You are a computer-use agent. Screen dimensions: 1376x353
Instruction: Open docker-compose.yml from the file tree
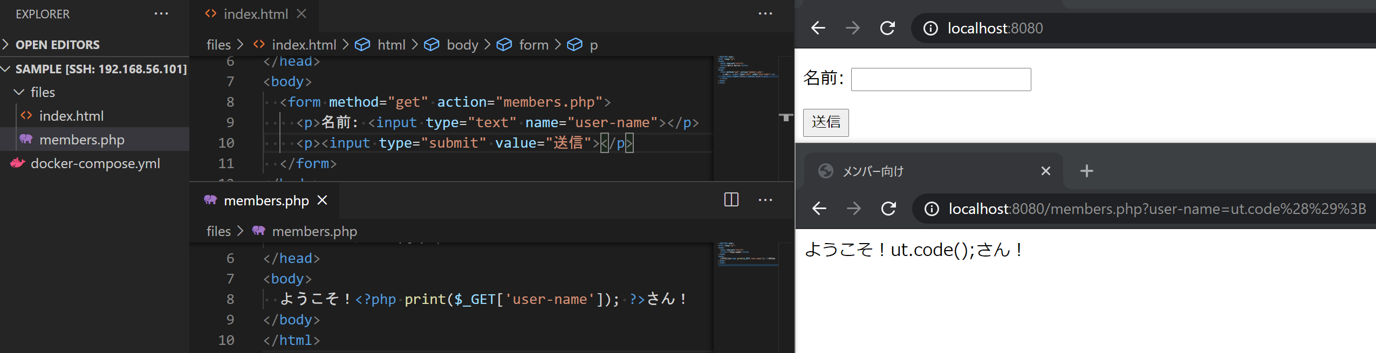95,163
